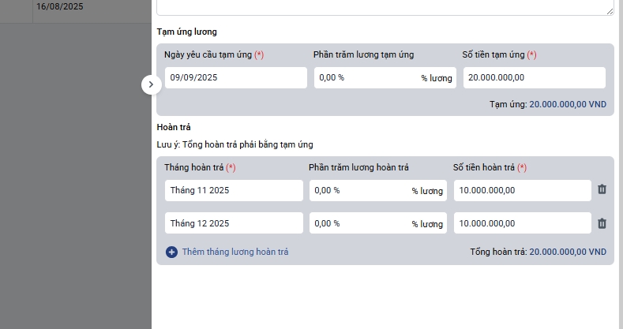Open the Ngày yêu cầu tạm ứng date field

coord(235,78)
